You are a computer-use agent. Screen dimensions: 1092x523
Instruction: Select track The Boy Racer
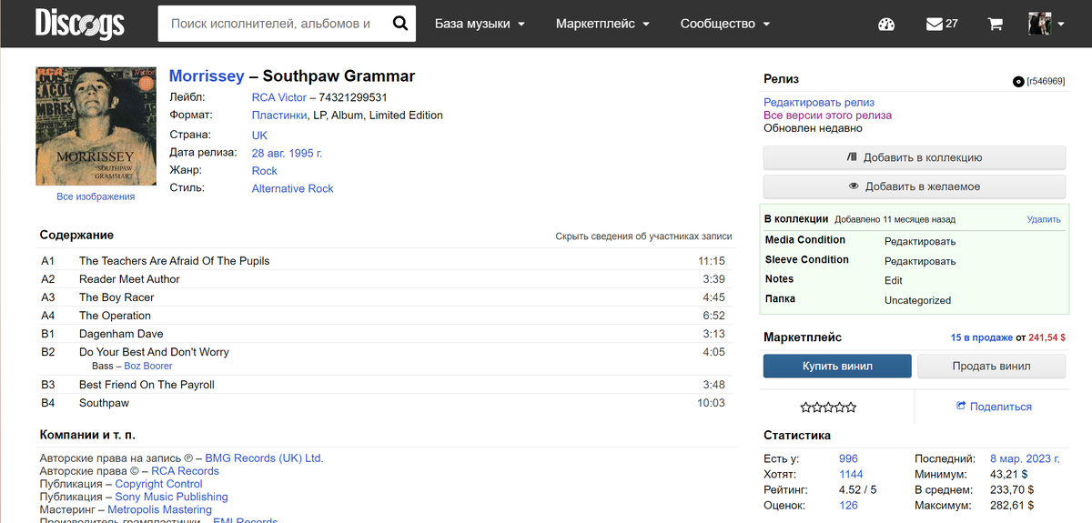[x=116, y=297]
